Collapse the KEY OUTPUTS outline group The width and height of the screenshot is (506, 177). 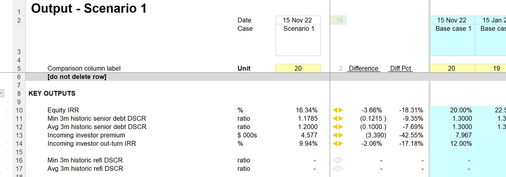(2, 93)
